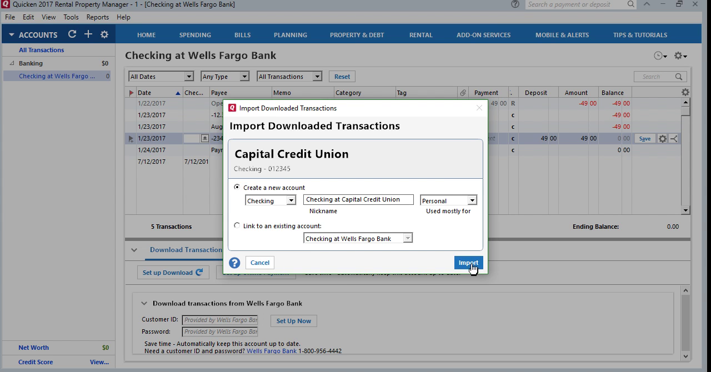This screenshot has width=711, height=372.
Task: Click the Import button
Action: 468,263
